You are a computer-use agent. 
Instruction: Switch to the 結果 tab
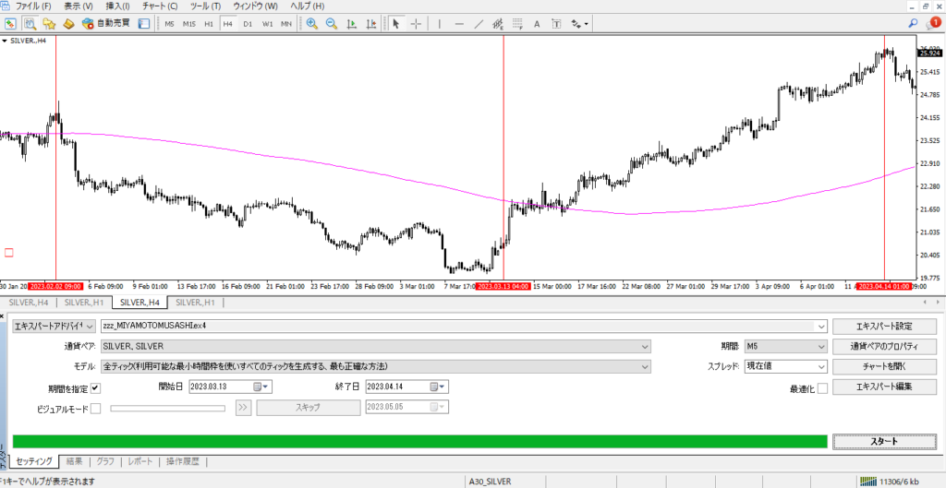pos(75,461)
